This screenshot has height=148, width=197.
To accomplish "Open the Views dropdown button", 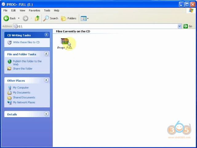I will 85,18.
